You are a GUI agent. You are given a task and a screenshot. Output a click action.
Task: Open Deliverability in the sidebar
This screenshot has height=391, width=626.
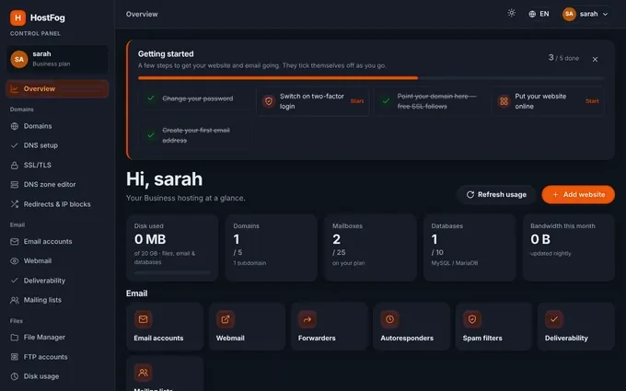[57, 281]
